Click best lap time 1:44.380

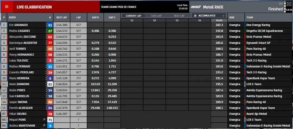[62, 25]
